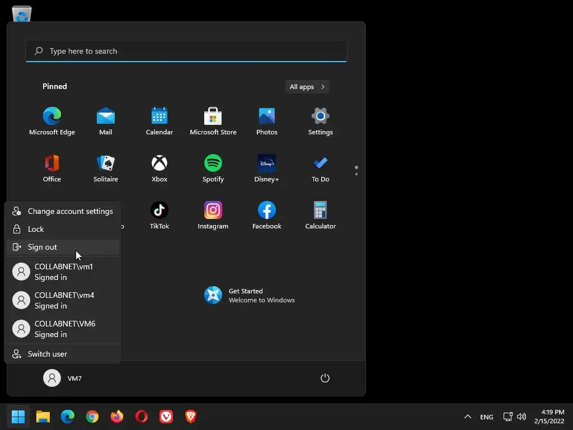Open All apps list
Image resolution: width=573 pixels, height=430 pixels.
(307, 87)
